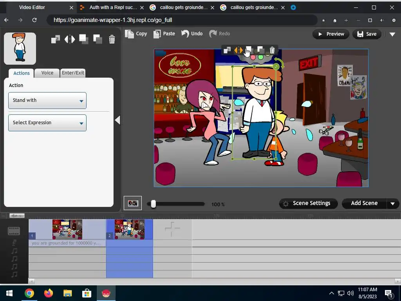Click the 'you are grounded for 1000000 y...' voice clip
Screen dimensions: 401x301
(67, 243)
